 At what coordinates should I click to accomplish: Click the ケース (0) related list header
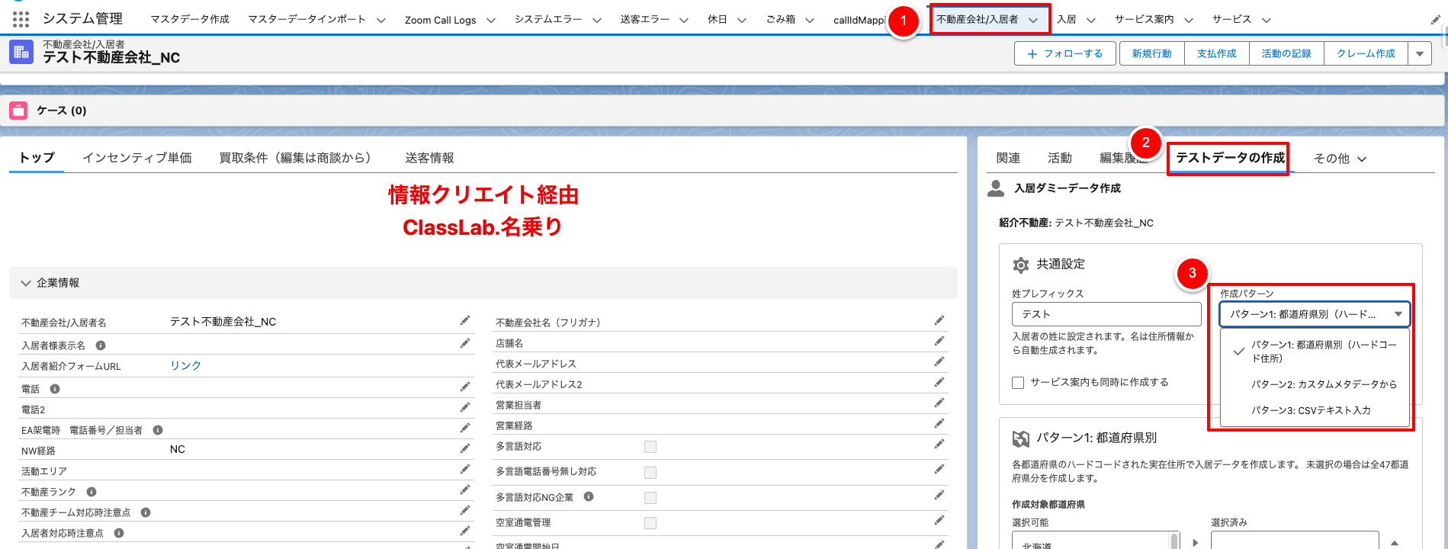(x=62, y=111)
